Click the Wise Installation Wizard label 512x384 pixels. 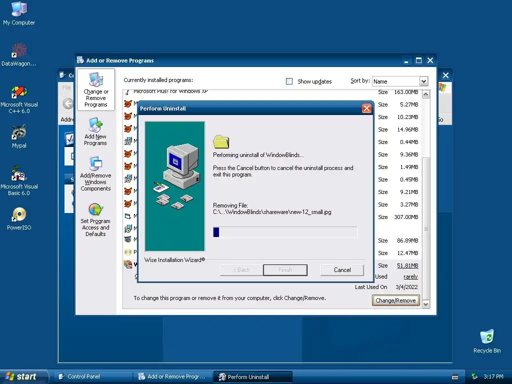pyautogui.click(x=174, y=260)
